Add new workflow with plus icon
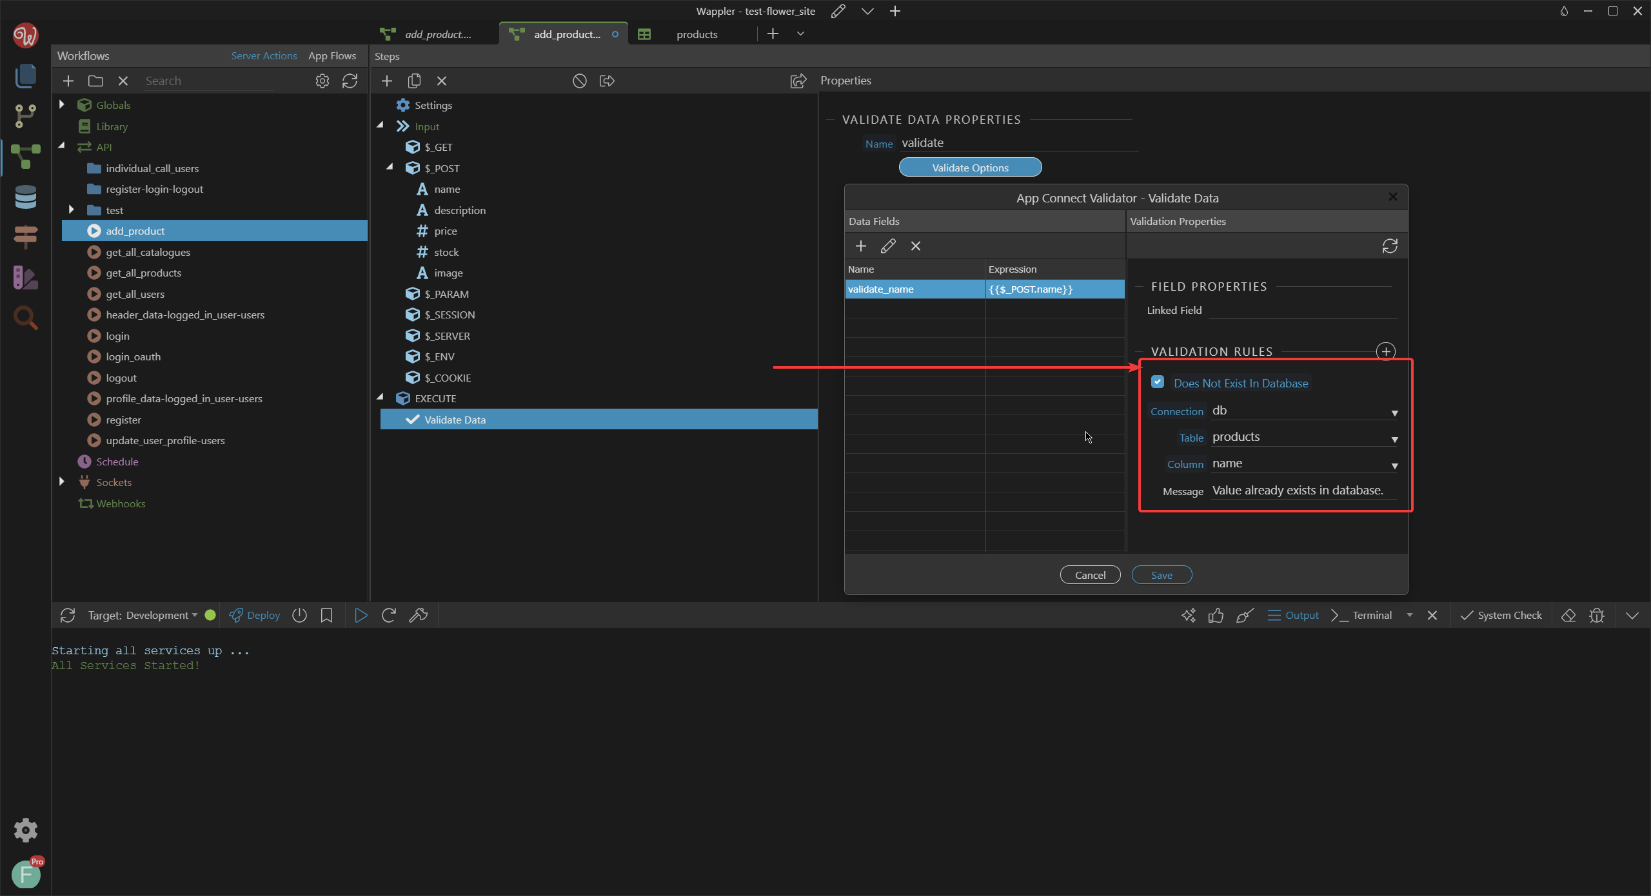The image size is (1651, 896). [68, 81]
